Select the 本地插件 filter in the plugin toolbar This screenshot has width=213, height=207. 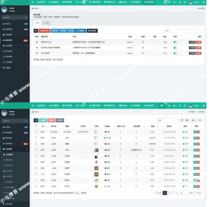click(80, 31)
